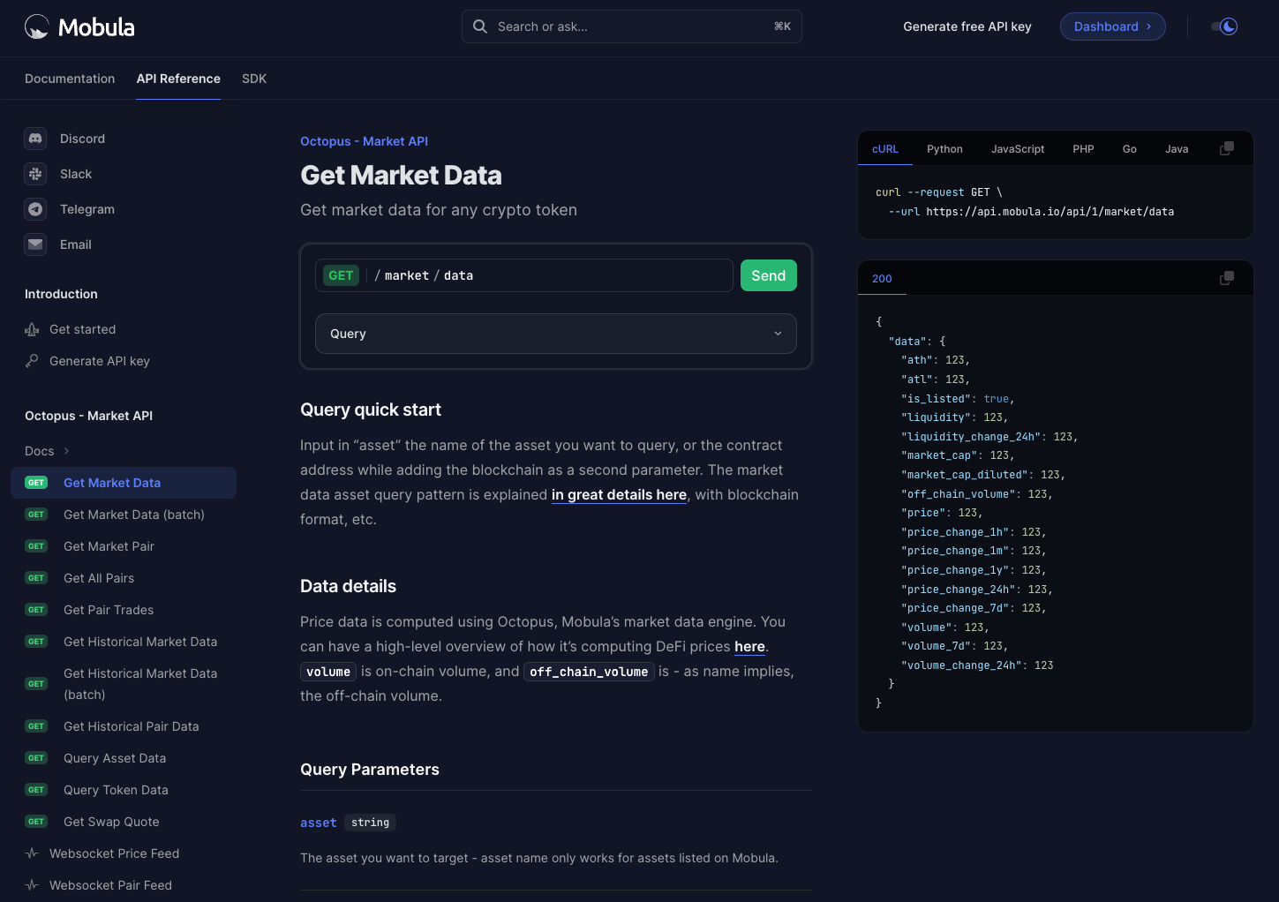The height and width of the screenshot is (902, 1279).
Task: Switch code sample to Python
Action: click(x=944, y=149)
